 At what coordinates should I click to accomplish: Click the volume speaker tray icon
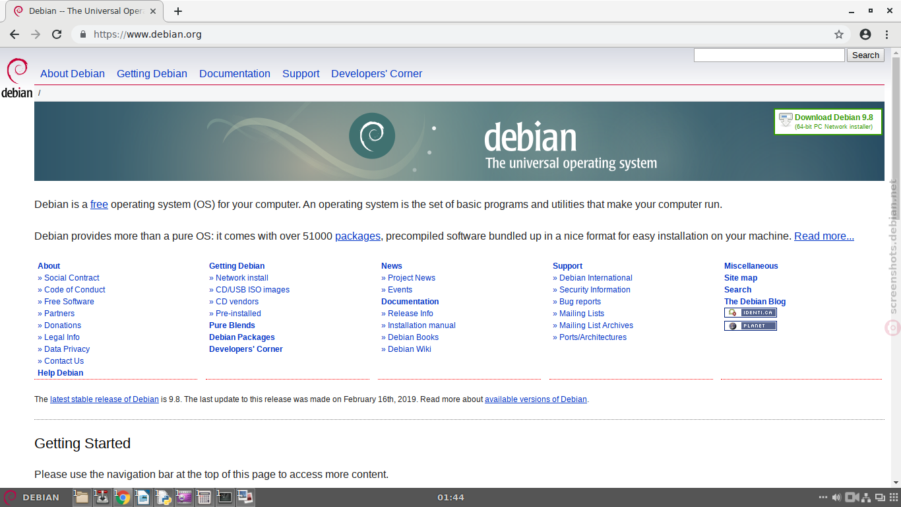point(836,498)
